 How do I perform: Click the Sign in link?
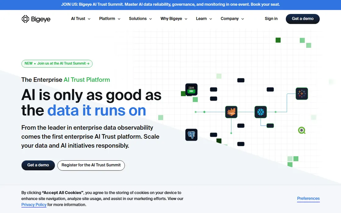(x=271, y=19)
